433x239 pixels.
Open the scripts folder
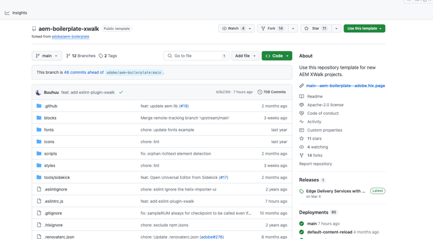pos(51,154)
